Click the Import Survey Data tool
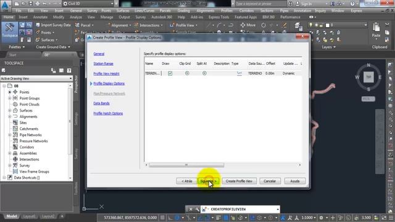This screenshot has width=395, height=222. [53, 25]
